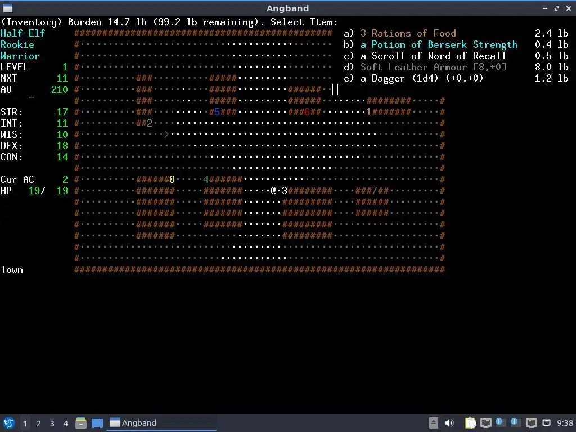576x432 pixels.
Task: Click the Angband window title text
Action: (x=287, y=8)
